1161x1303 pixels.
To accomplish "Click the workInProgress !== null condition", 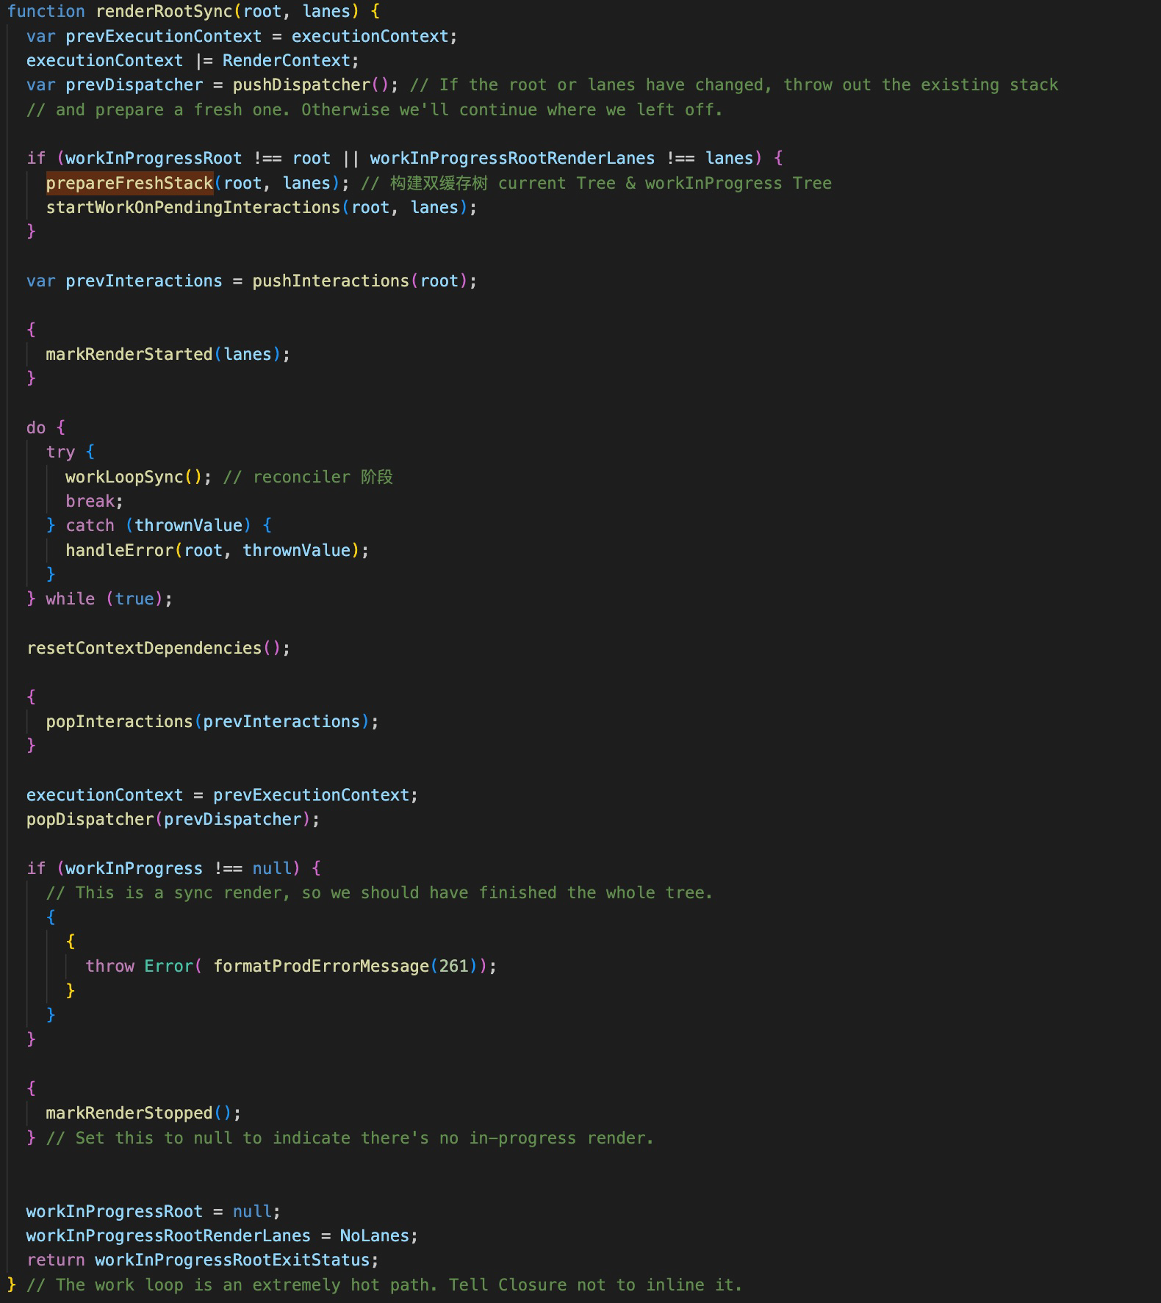I will tap(178, 868).
